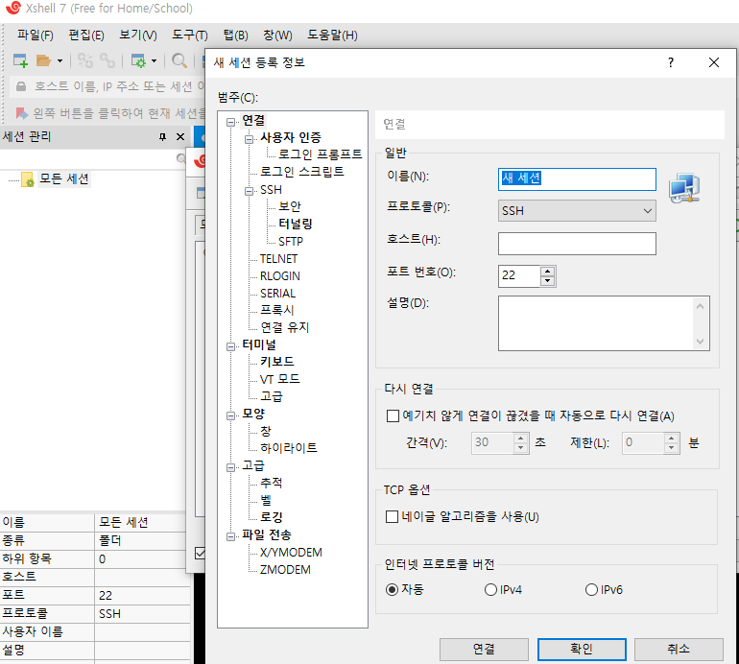Enable 네이글 알고리즘 checkbox
Image resolution: width=739 pixels, height=664 pixels.
[x=392, y=517]
